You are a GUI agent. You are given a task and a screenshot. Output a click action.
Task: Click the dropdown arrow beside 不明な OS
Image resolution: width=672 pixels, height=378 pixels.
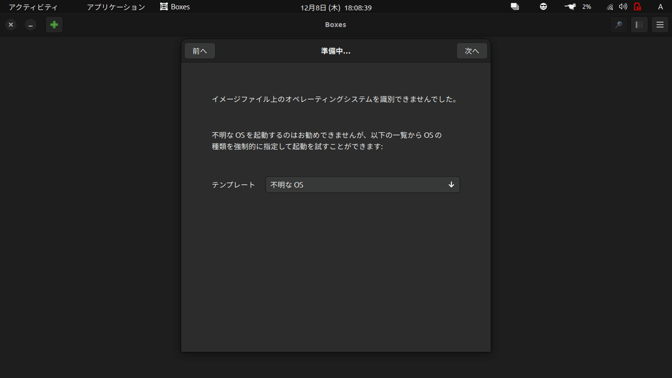point(451,184)
